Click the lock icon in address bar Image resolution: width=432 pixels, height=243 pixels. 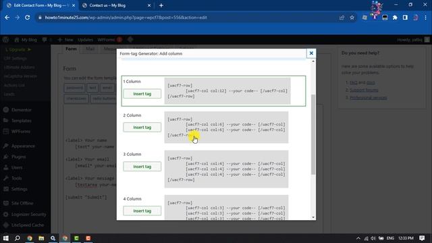40,18
